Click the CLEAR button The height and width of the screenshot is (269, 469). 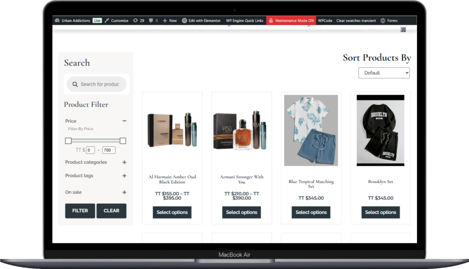click(111, 211)
